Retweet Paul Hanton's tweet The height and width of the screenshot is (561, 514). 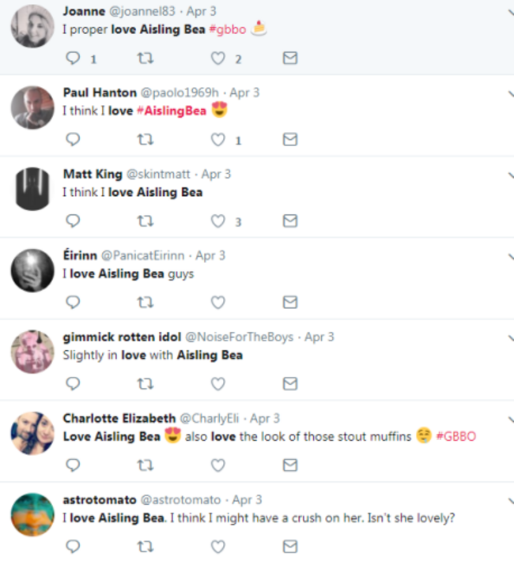[146, 140]
